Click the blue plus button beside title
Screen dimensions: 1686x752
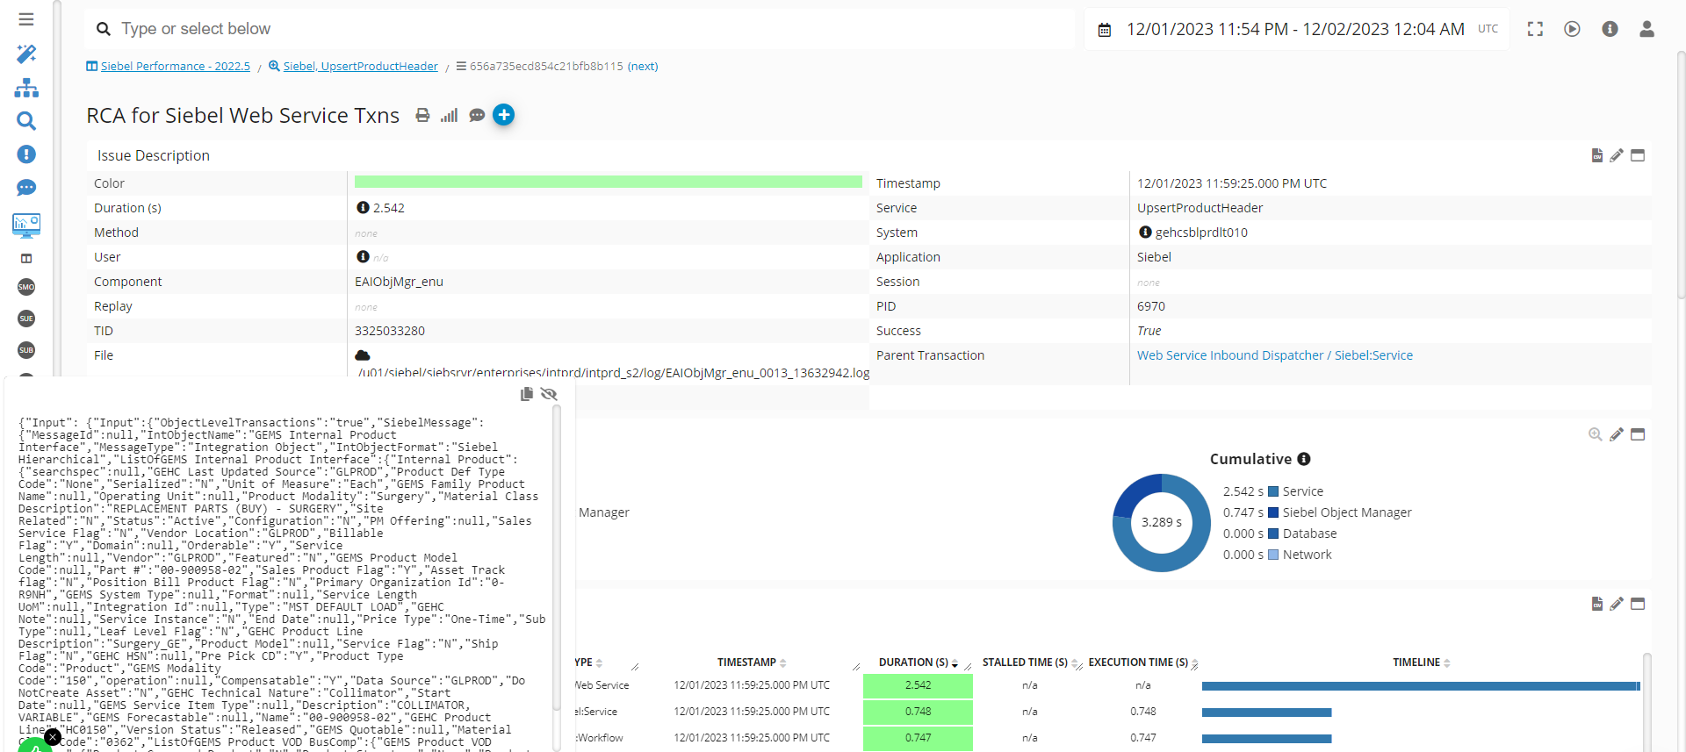point(503,115)
